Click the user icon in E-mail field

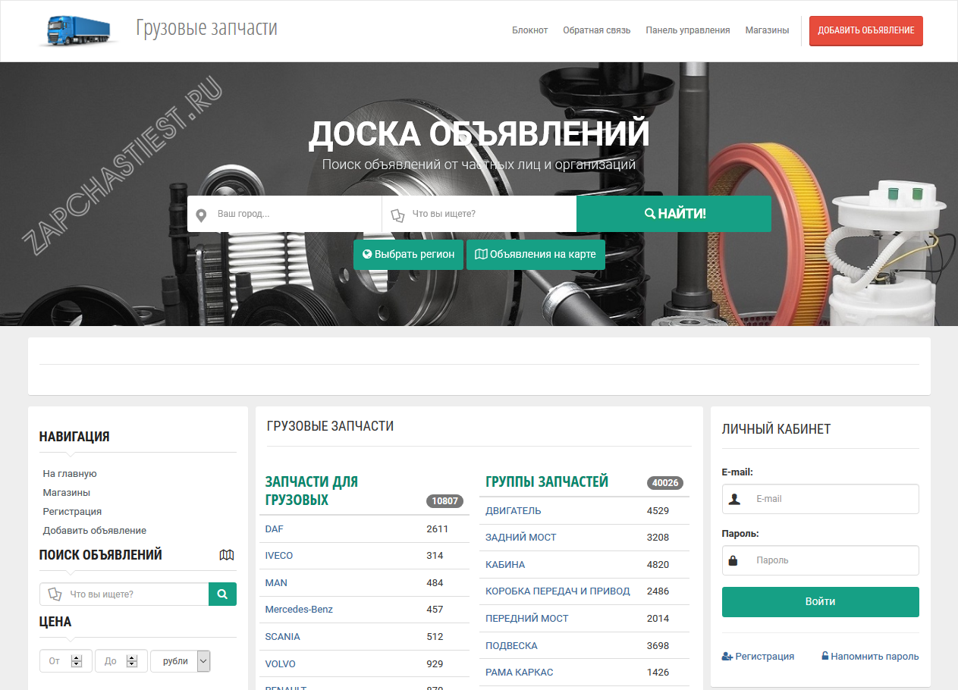point(734,499)
